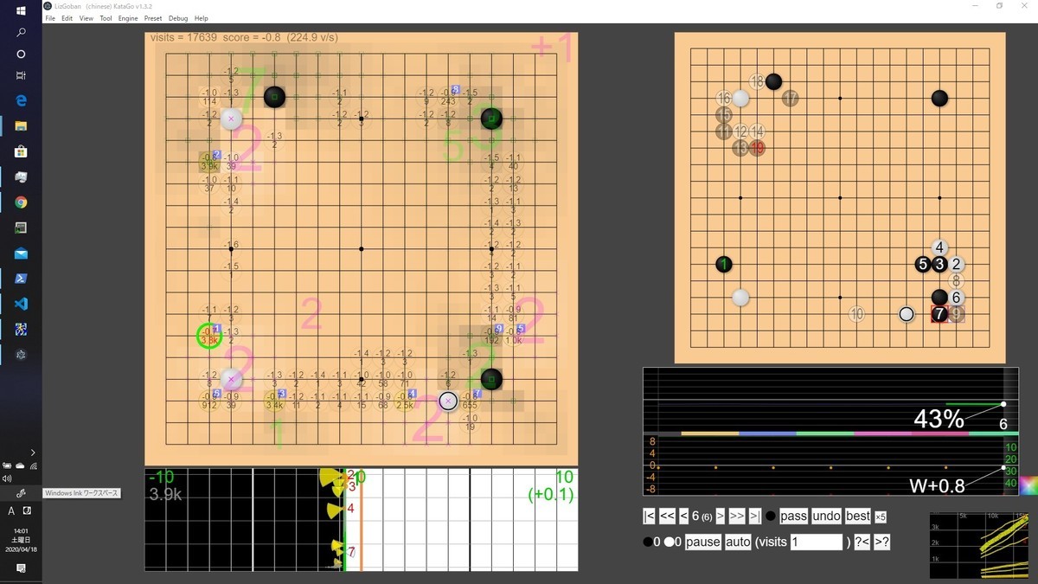The width and height of the screenshot is (1038, 584).
Task: Click the ?< button
Action: [862, 542]
